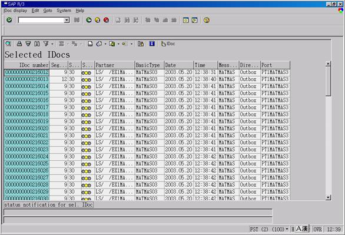Click the Mess... column header

coord(228,65)
